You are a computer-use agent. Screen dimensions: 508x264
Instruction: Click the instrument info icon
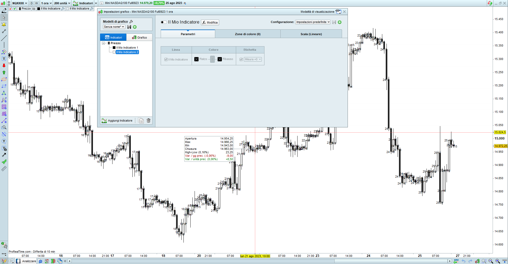pyautogui.click(x=101, y=3)
